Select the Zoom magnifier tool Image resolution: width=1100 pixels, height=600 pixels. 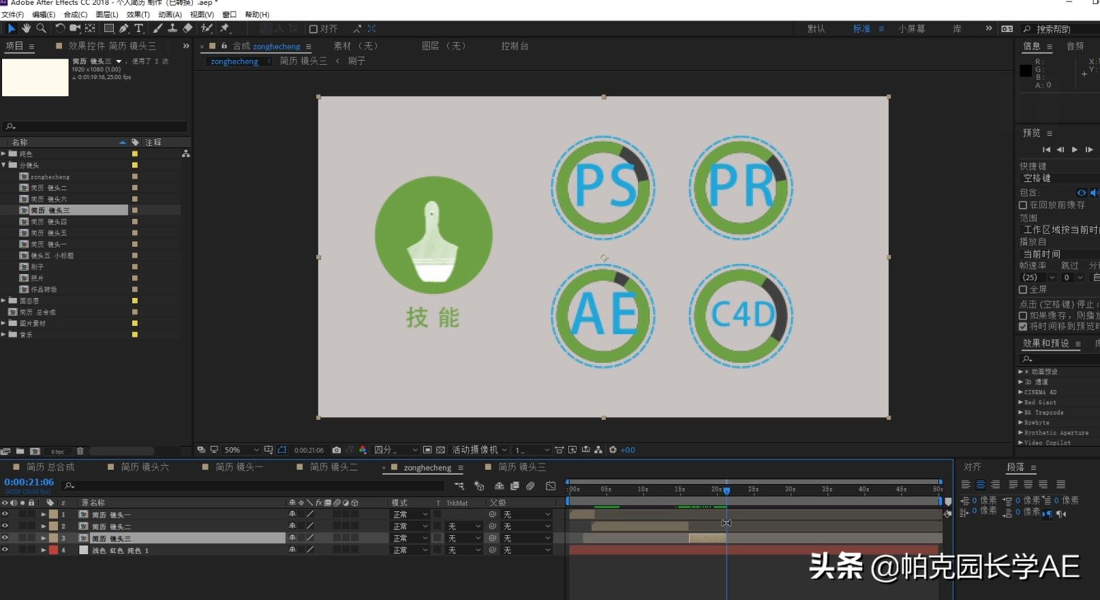click(41, 29)
